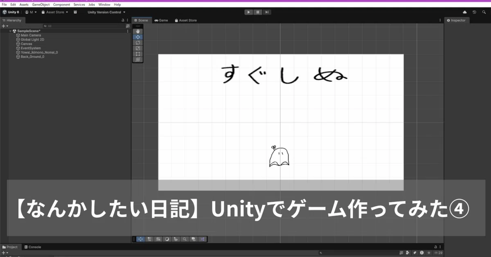The image size is (491, 257).
Task: Click the Project panel search field
Action: coord(359,253)
